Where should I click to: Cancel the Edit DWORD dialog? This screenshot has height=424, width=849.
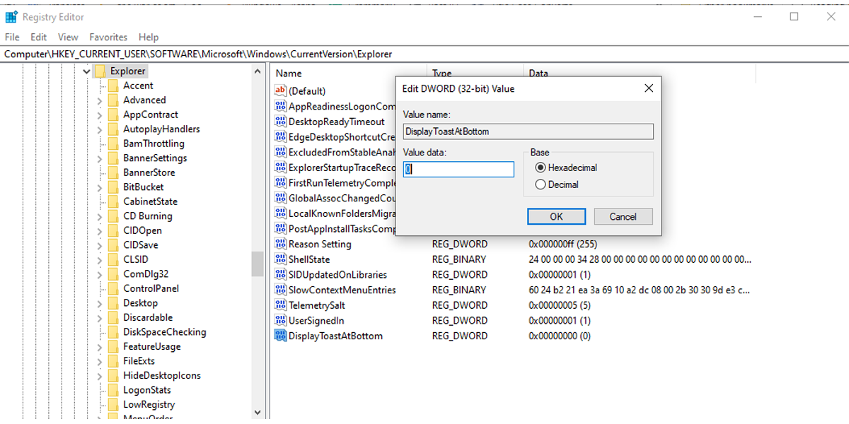(x=623, y=217)
